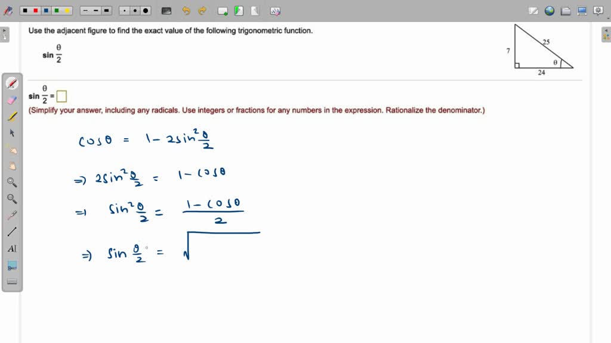Select the Zoom In magnifier tool
The height and width of the screenshot is (343, 611).
[11, 182]
